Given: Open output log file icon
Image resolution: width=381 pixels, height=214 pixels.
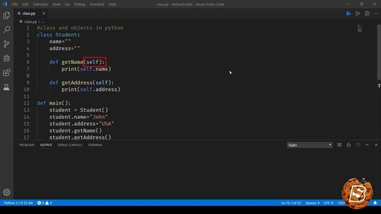Looking at the screenshot, I should click(x=358, y=145).
